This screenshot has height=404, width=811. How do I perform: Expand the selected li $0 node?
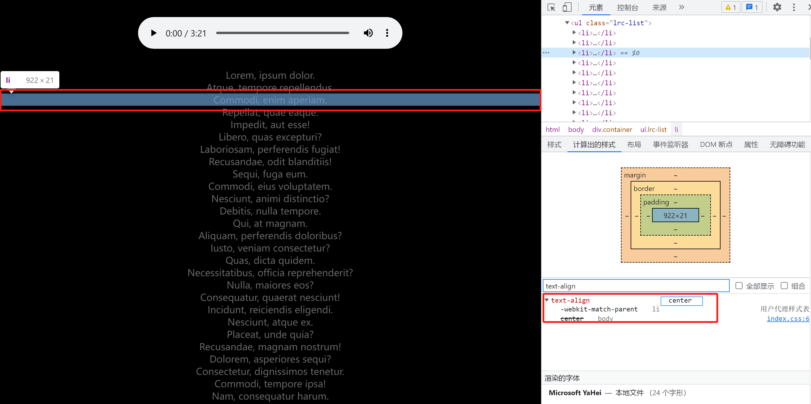pos(574,53)
